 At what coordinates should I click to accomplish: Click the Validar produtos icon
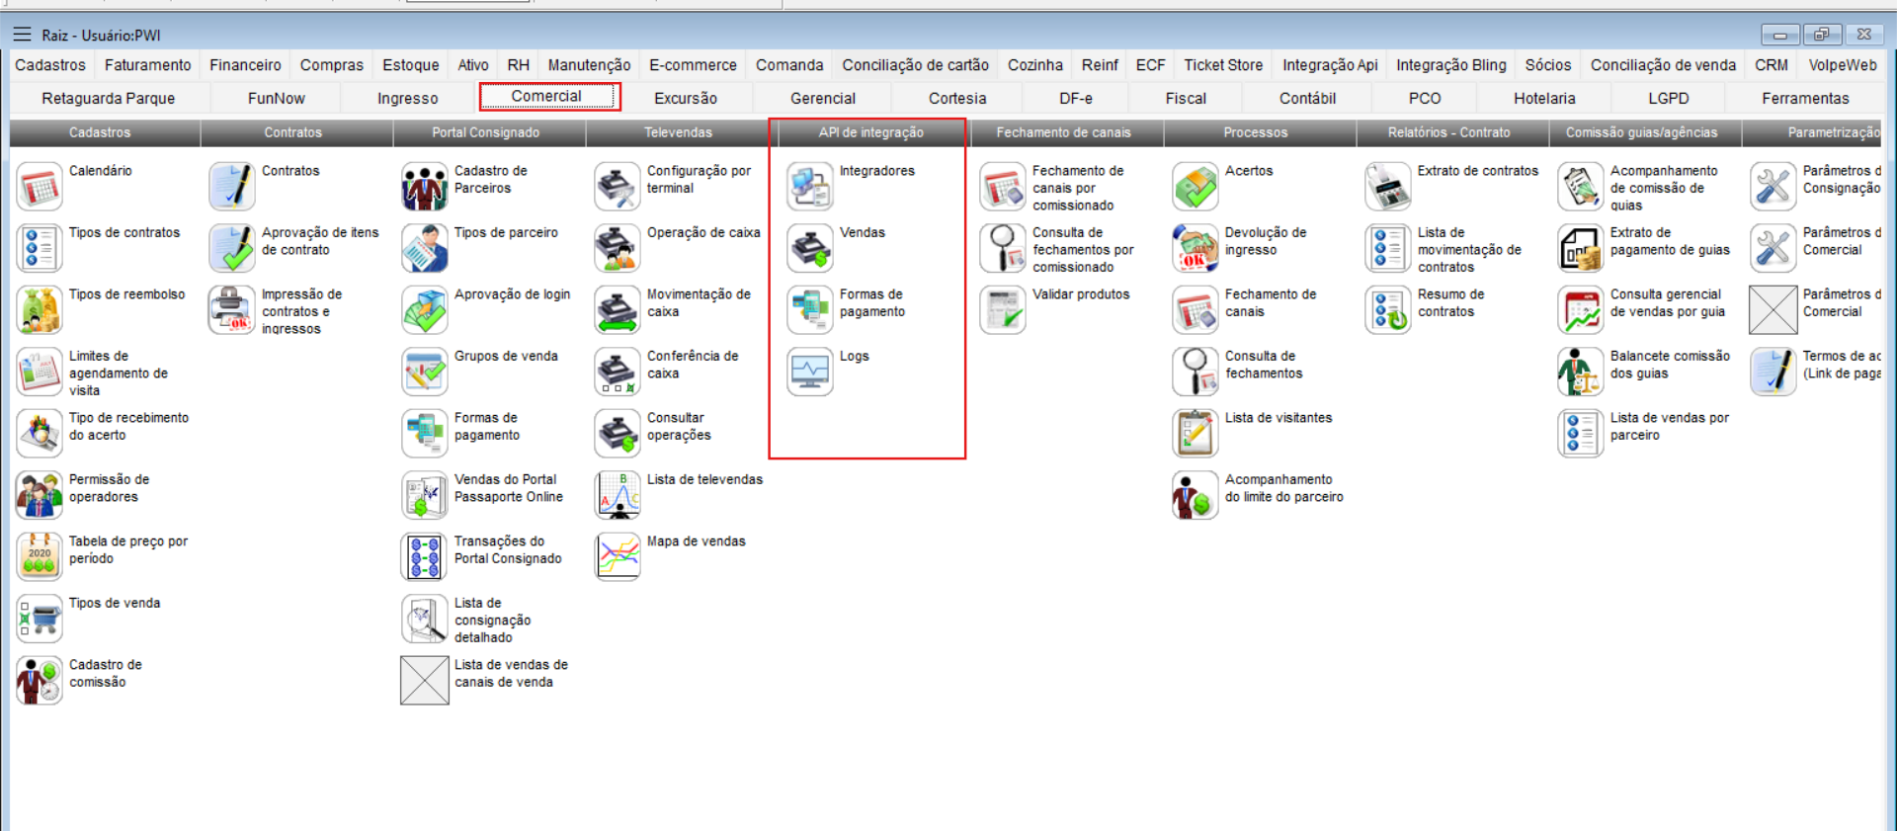click(1003, 310)
